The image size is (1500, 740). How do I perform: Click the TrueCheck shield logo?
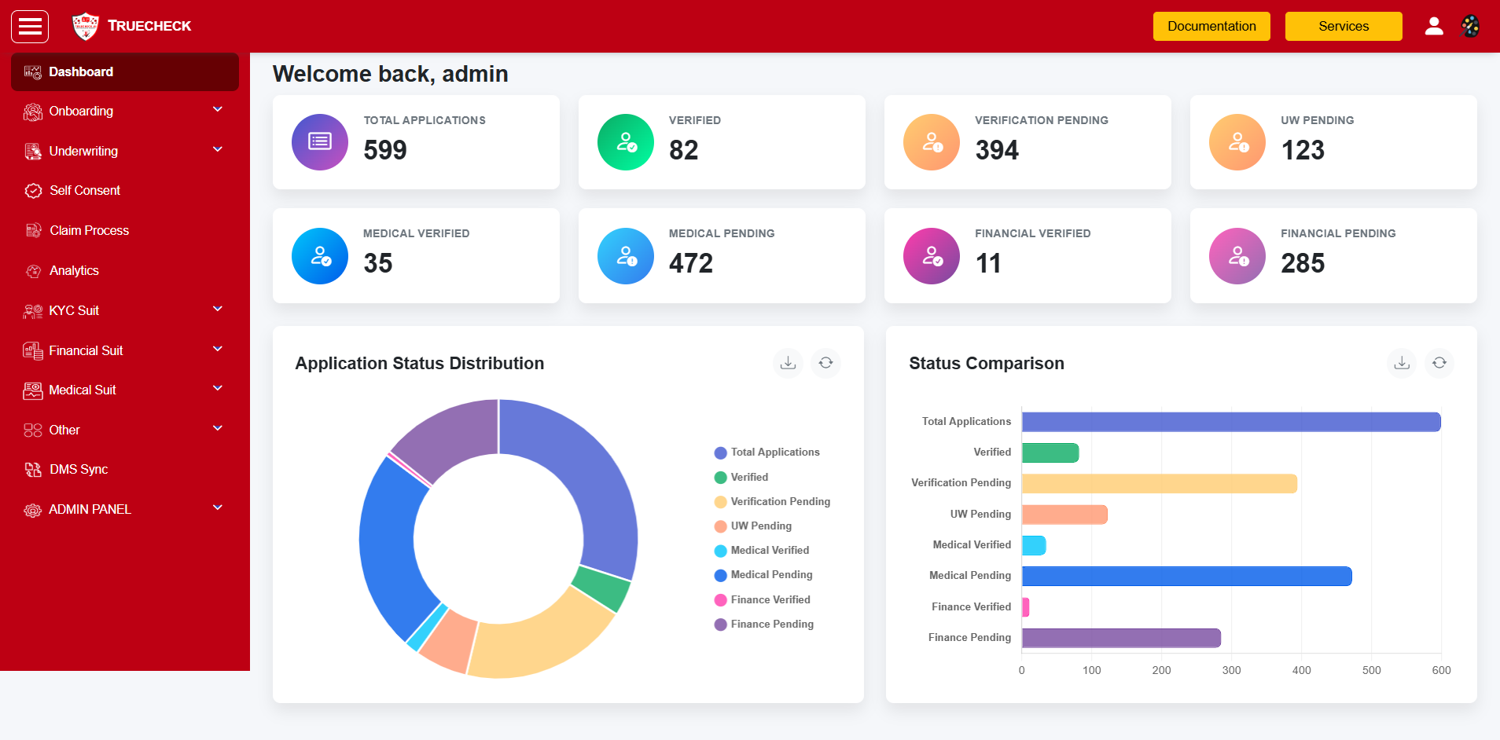pos(85,27)
